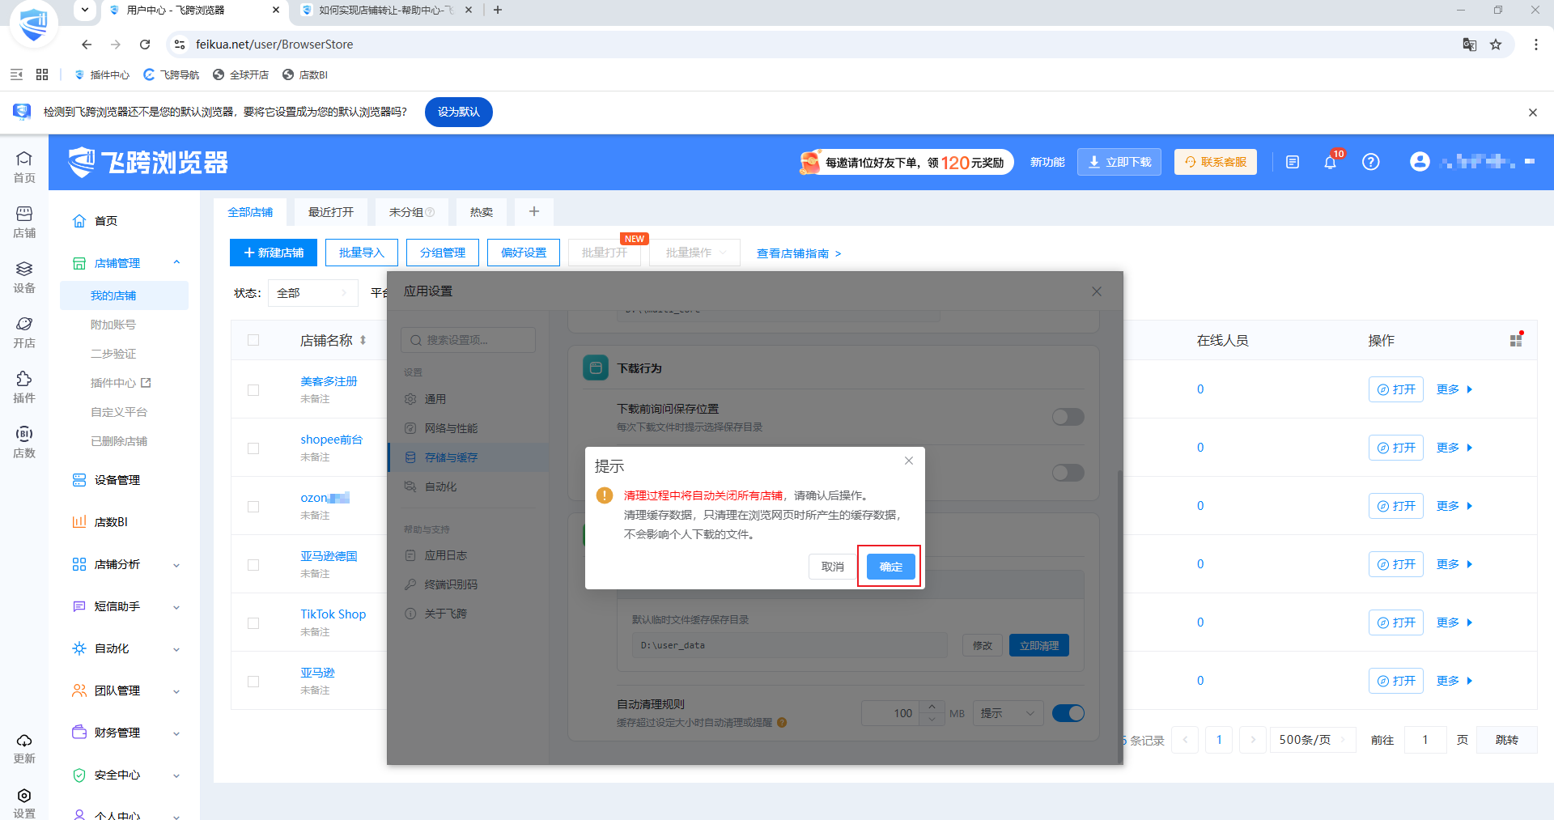The width and height of the screenshot is (1554, 820).
Task: Open column layout settings grid icon
Action: pyautogui.click(x=1516, y=341)
